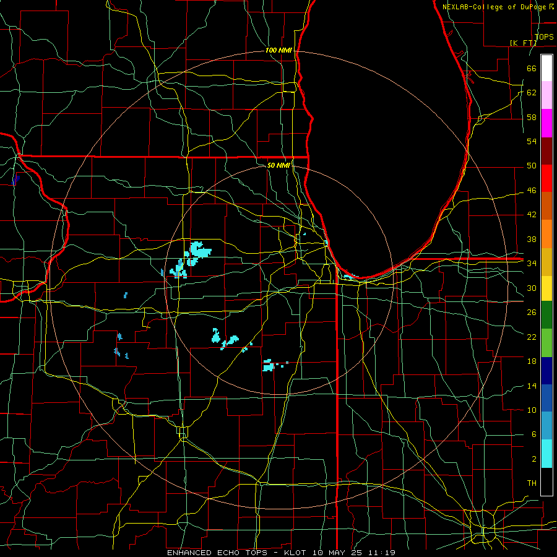Click the 42 legend value
Viewport: 557px width, 557px height.
[x=532, y=215]
